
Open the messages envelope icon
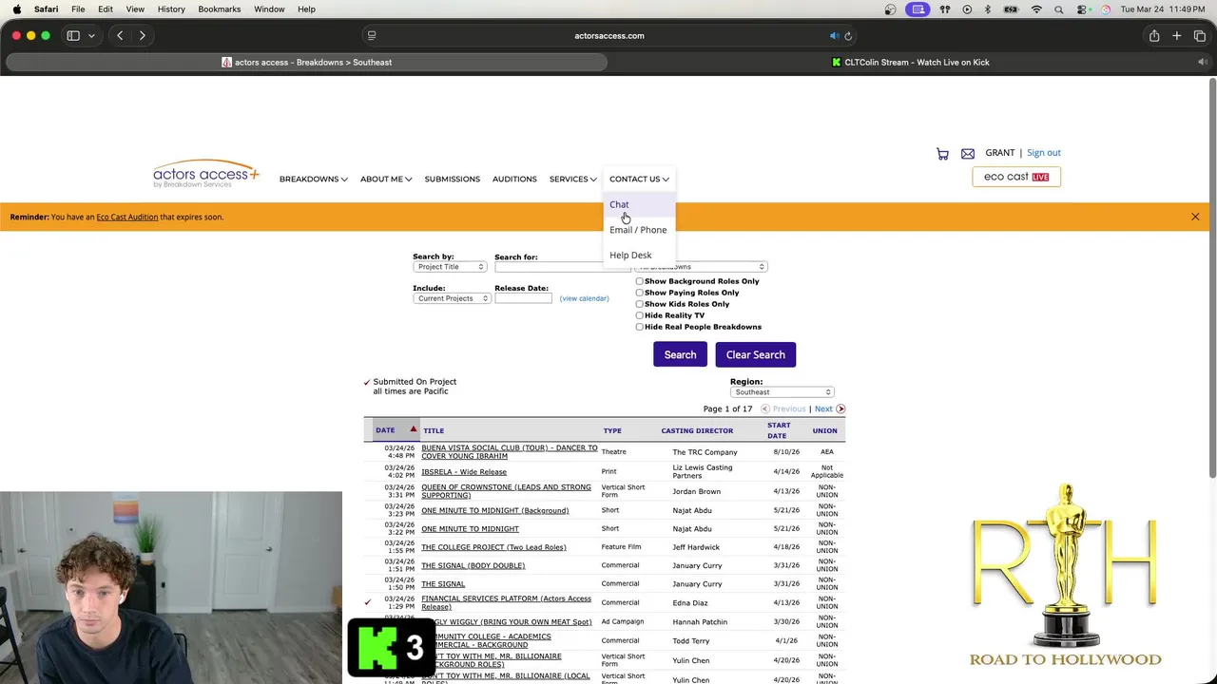pos(968,154)
